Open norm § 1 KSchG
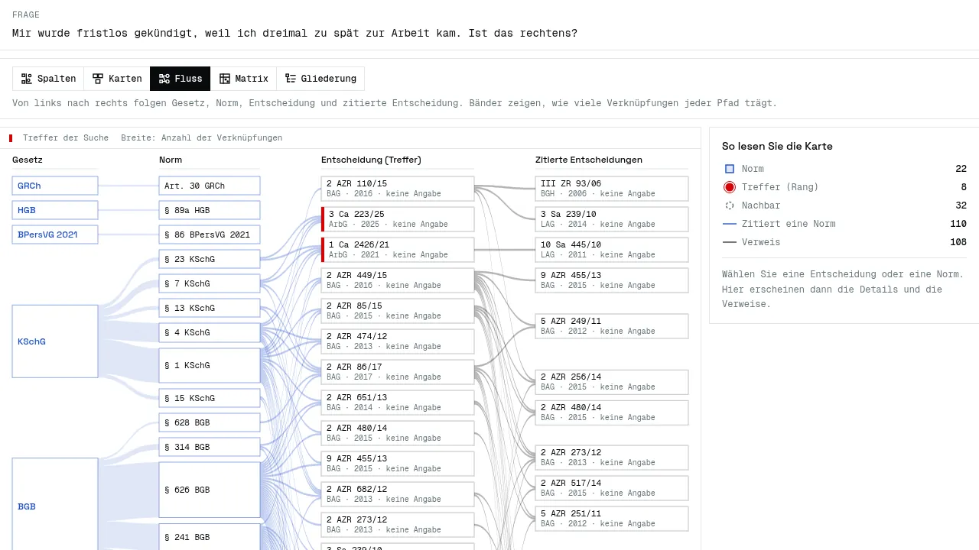This screenshot has height=550, width=979. [x=210, y=366]
